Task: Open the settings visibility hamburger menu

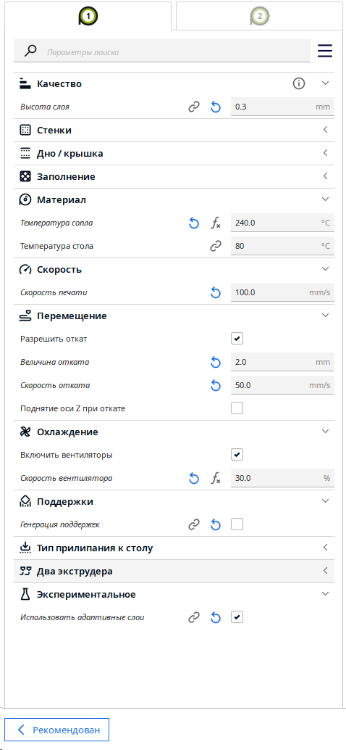Action: coord(325,51)
